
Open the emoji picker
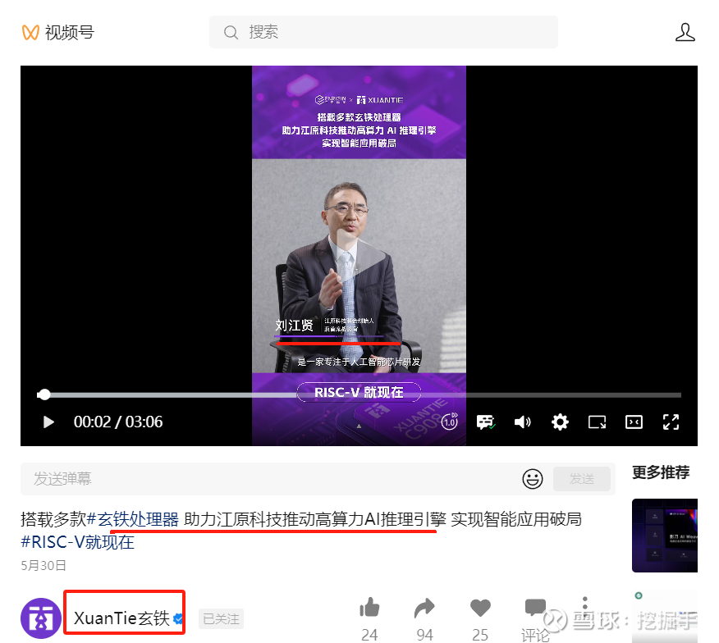(533, 479)
